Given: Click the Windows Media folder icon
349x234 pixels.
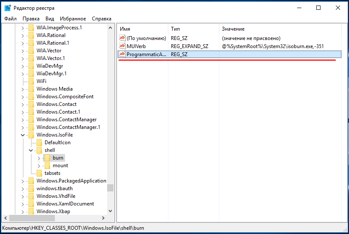Looking at the screenshot, I should [x=31, y=89].
